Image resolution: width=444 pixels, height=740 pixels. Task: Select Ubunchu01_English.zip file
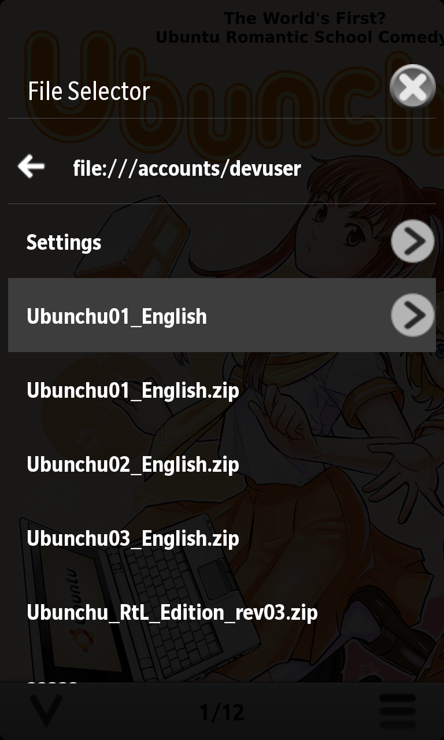[222, 390]
